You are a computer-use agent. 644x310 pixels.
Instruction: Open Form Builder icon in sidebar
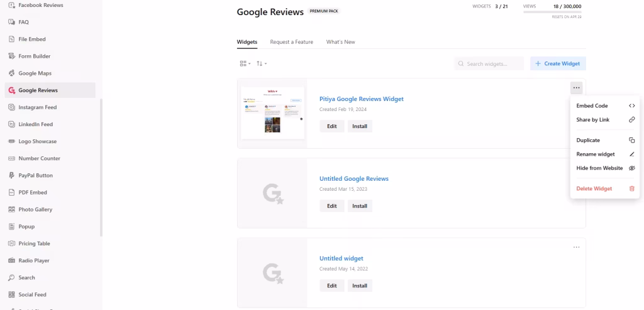[x=11, y=56]
